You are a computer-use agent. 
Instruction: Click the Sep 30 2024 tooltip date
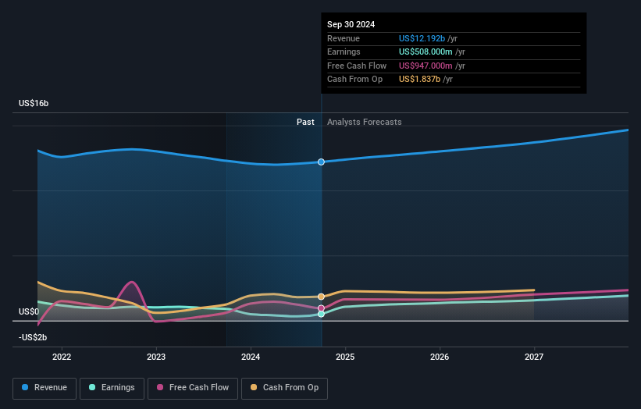tap(351, 24)
